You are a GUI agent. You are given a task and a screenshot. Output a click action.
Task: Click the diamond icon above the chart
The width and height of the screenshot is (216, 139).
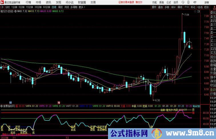point(195,12)
